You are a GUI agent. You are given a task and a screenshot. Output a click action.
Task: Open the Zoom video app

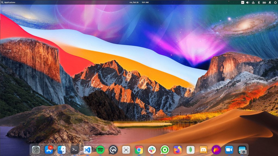tap(229, 150)
